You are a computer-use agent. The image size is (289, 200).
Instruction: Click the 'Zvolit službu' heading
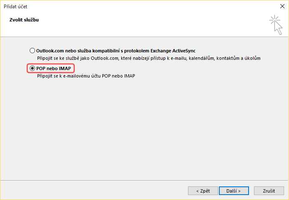(24, 19)
